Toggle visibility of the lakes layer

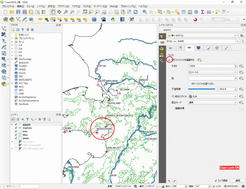tap(16, 135)
